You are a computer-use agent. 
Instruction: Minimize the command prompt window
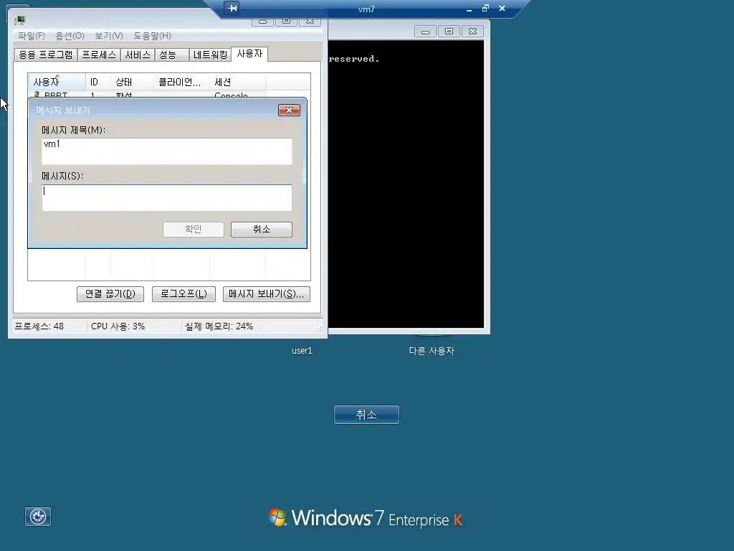point(425,32)
